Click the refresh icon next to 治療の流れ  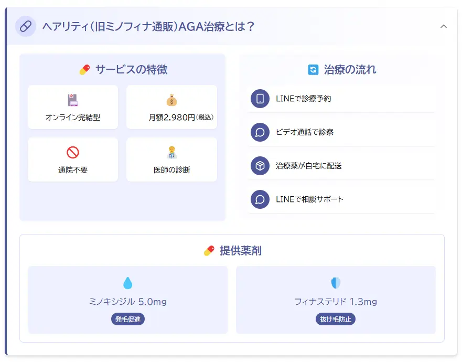pyautogui.click(x=313, y=70)
